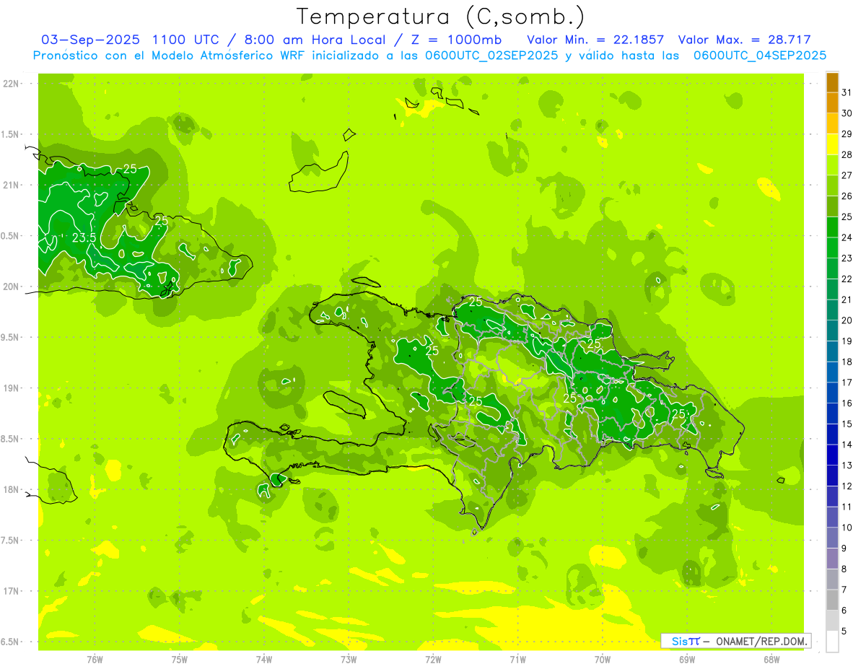Click the "Valor Min. = 22.1857" value
866x669 pixels.
coord(595,40)
